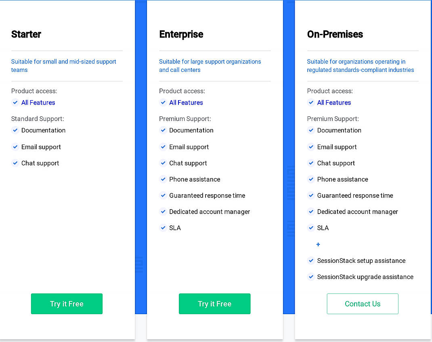432x342 pixels.
Task: Expand the plus icon in On-Premises plan
Action: tap(318, 245)
